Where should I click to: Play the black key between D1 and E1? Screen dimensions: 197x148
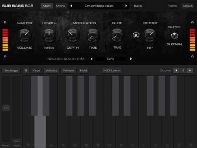[x=127, y=96]
